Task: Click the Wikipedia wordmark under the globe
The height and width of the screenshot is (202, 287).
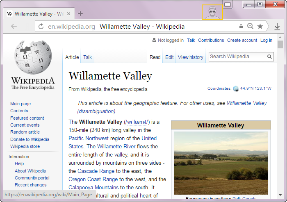Action: [33, 81]
